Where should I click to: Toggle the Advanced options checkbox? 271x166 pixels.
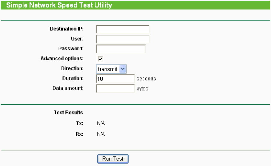click(x=100, y=59)
